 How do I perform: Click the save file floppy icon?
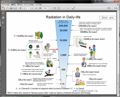click(x=7, y=8)
